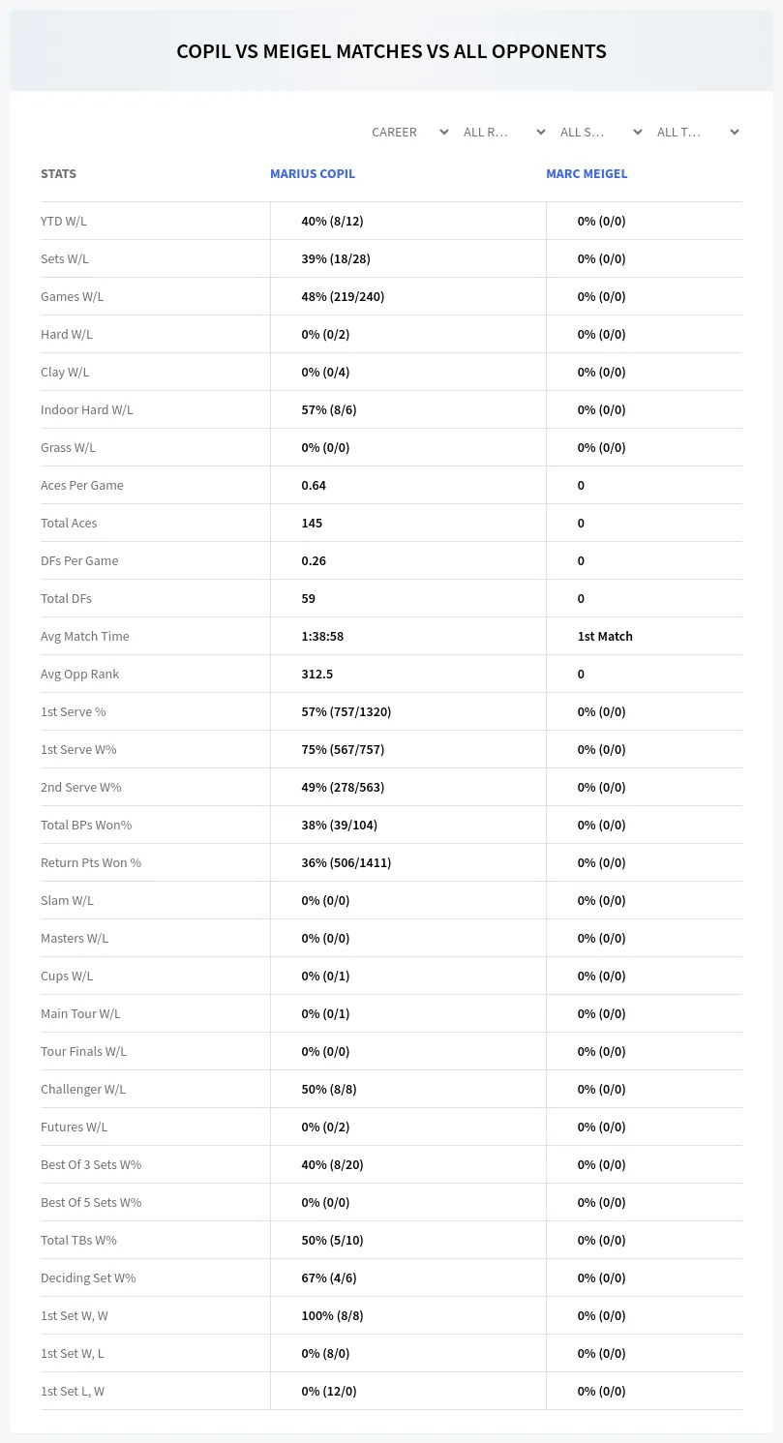
Task: Click the chevron arrow of ALL T... filter
Action: point(735,132)
